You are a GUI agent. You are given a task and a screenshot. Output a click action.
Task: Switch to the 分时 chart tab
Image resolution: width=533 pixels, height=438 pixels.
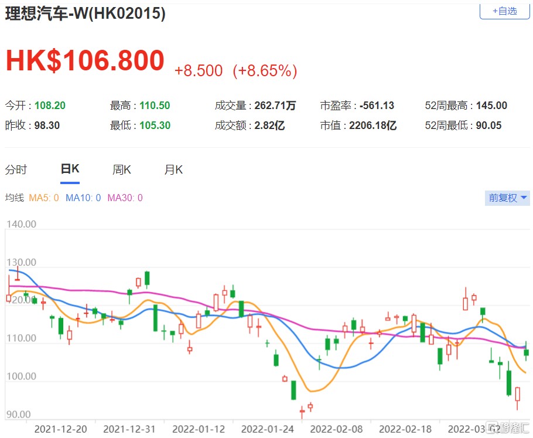[x=16, y=170]
